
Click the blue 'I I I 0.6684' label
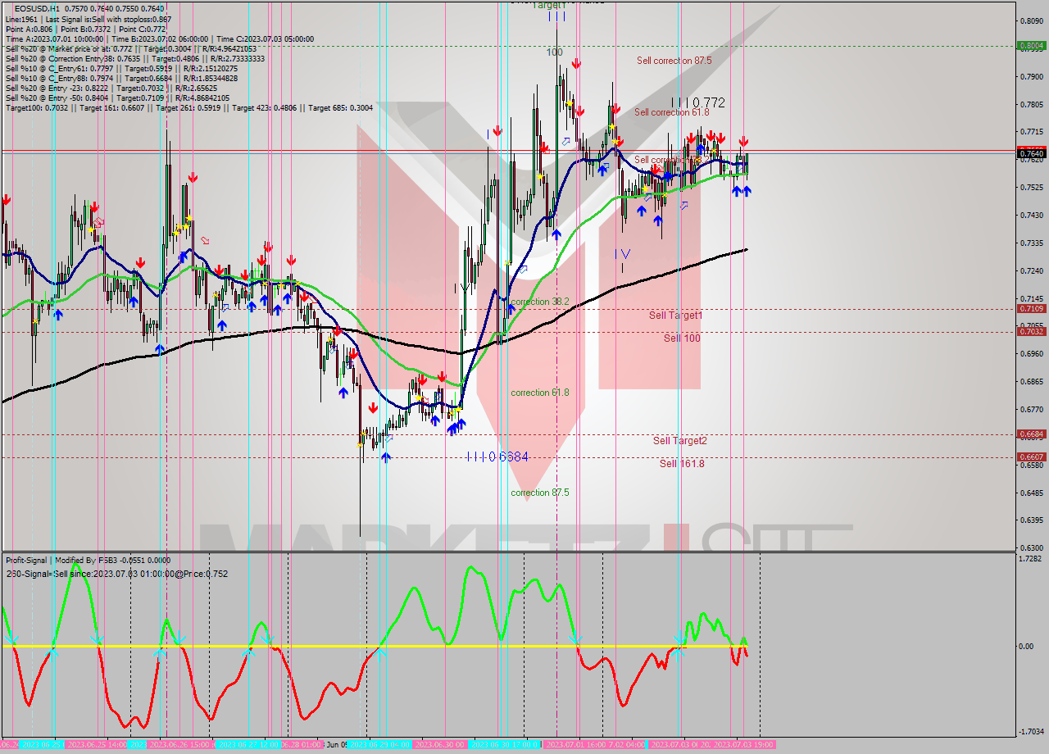(x=497, y=456)
